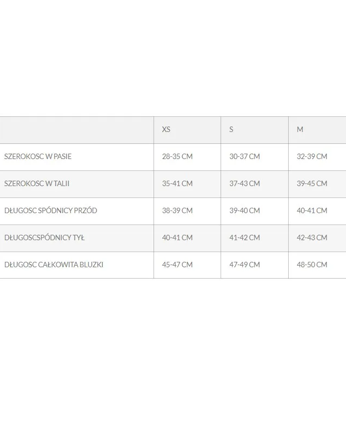Click the XS size column header
The height and width of the screenshot is (429, 346).
(x=166, y=129)
